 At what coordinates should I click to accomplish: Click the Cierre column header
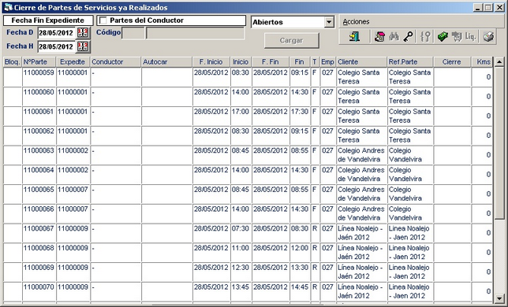click(452, 62)
